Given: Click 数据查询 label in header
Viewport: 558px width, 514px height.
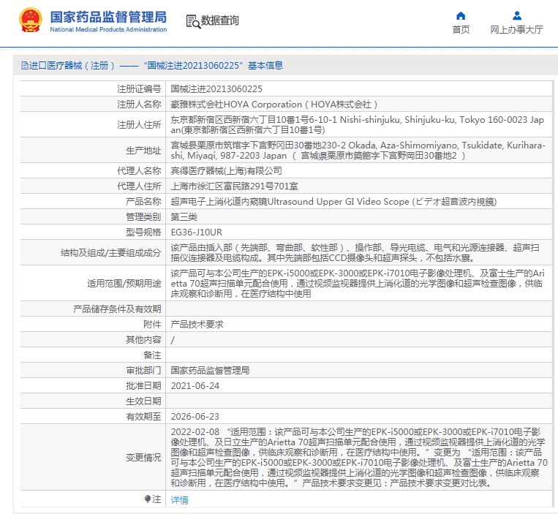Looking at the screenshot, I should point(220,20).
